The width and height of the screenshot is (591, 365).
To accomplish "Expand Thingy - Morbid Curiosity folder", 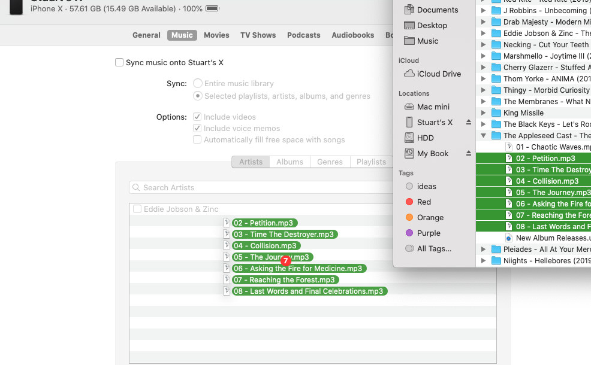I will click(483, 90).
